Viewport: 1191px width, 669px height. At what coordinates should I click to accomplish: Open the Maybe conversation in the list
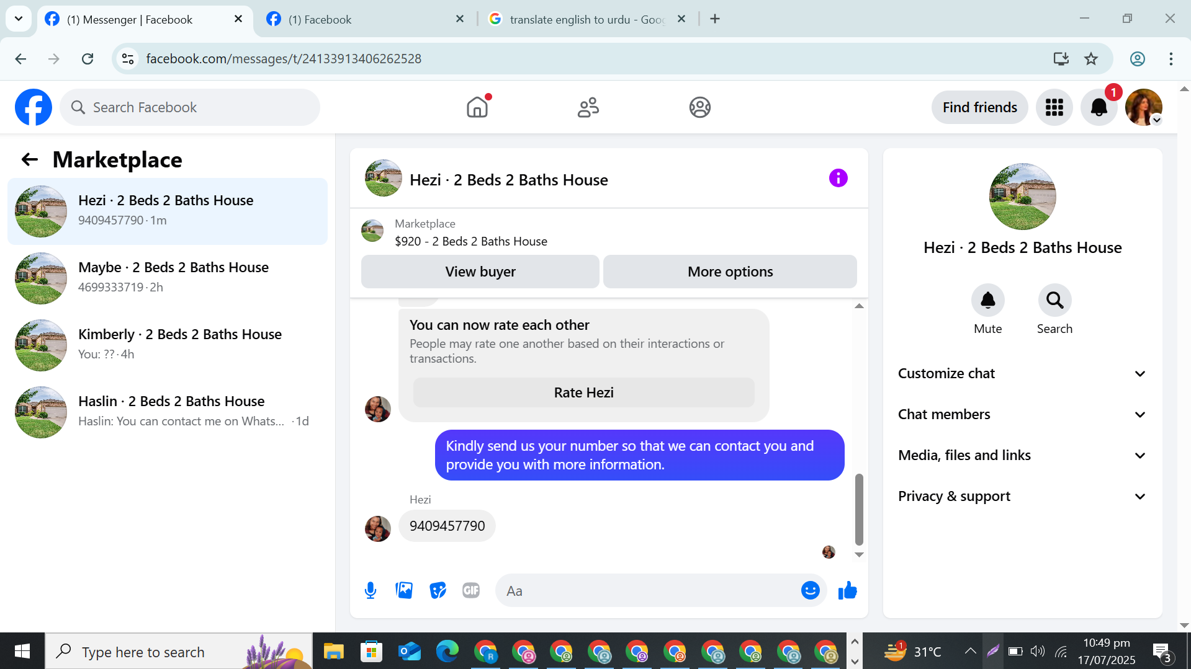[x=168, y=278]
